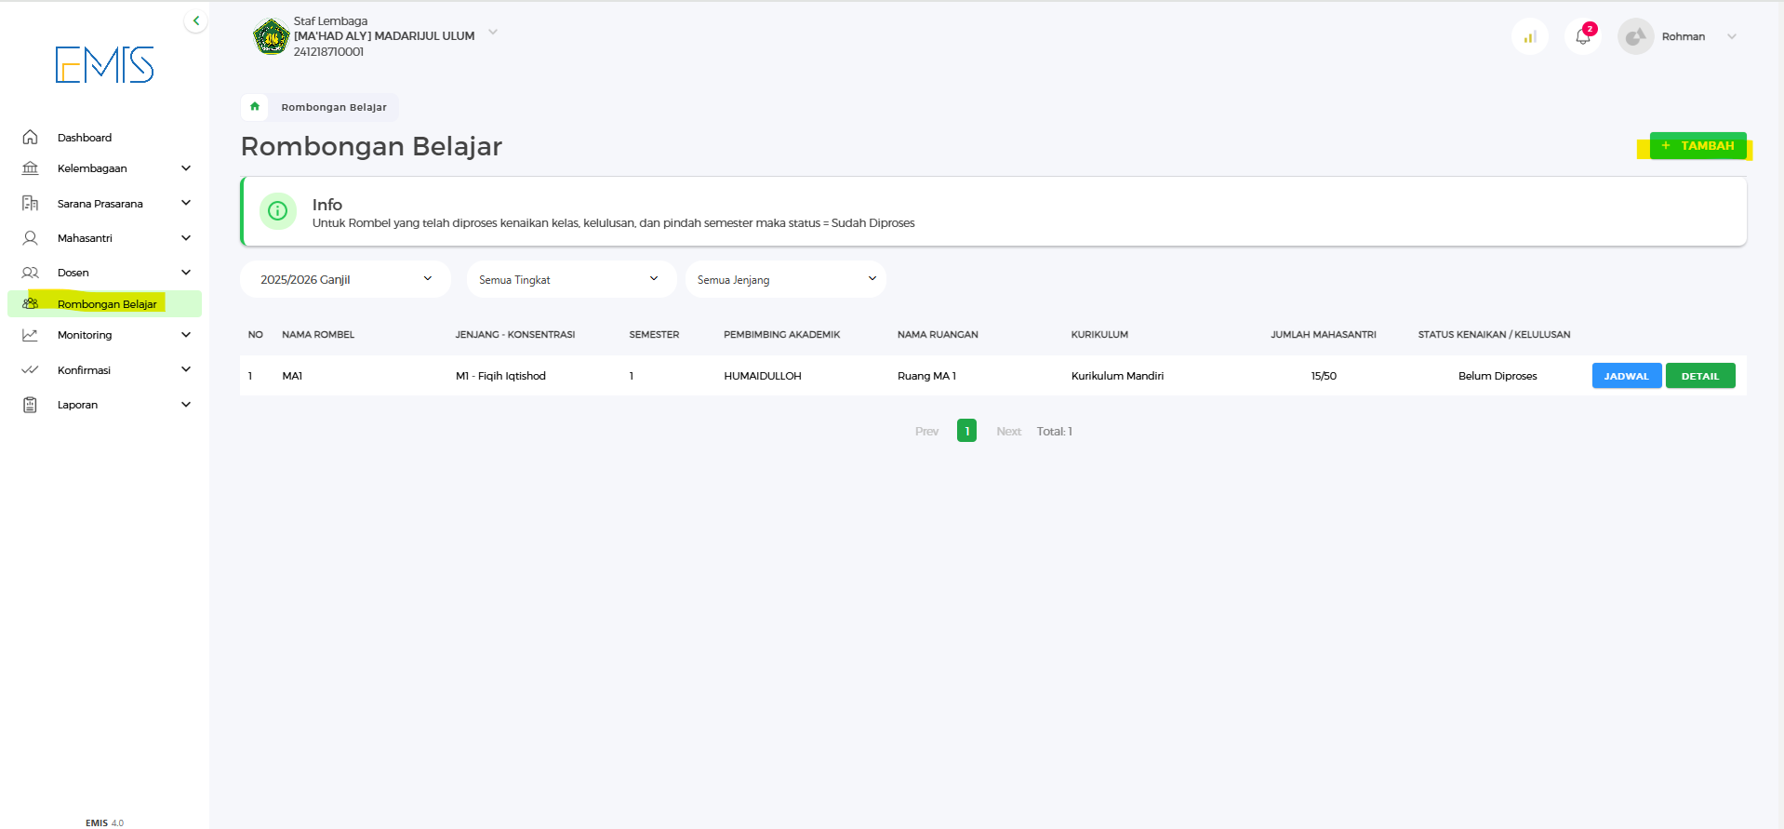This screenshot has height=829, width=1784.
Task: Click the EMIS logo
Action: click(104, 65)
